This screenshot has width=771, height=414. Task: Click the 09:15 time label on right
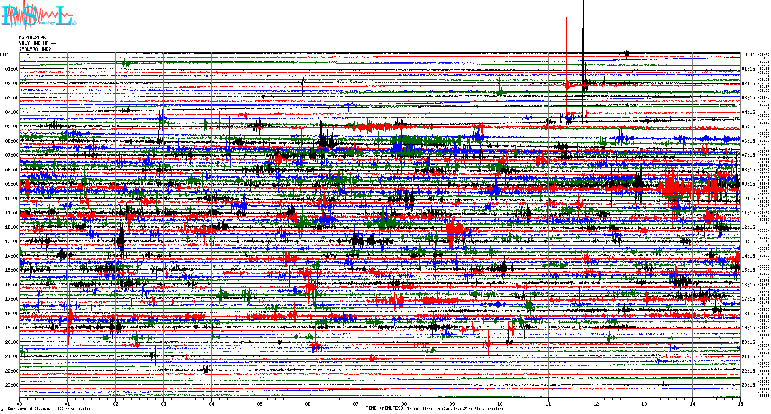(x=748, y=184)
